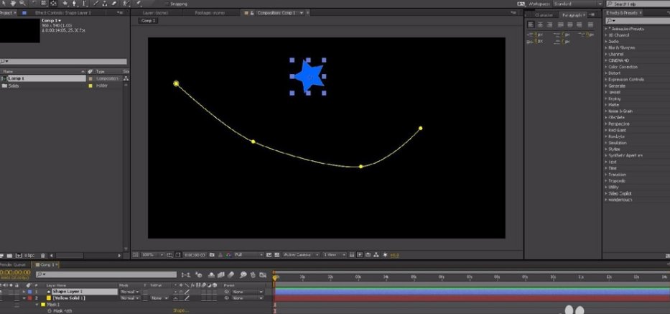Click the Shape... link for Mask Path
Image resolution: width=670 pixels, height=314 pixels.
click(x=180, y=310)
